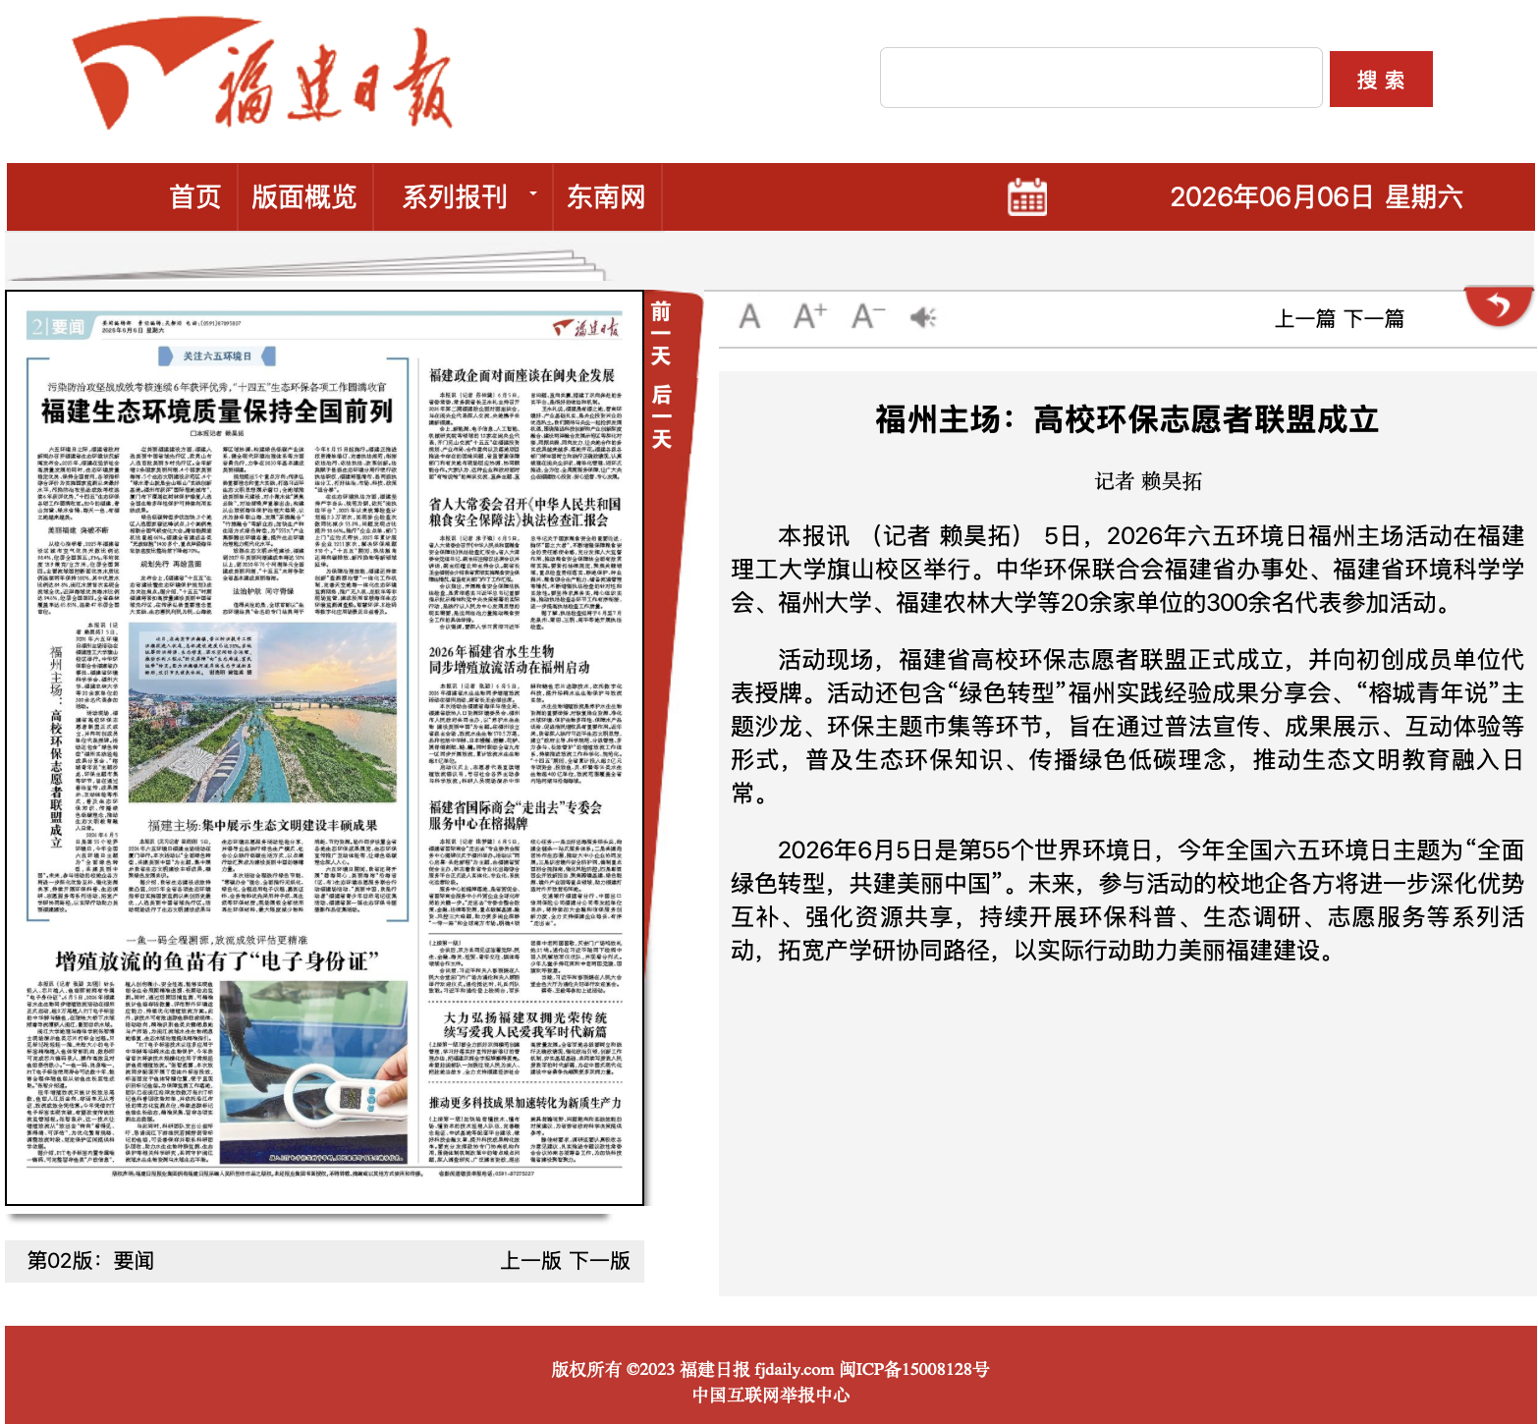The image size is (1538, 1424).
Task: Open article 推动更多科技成果加速转化为新质生产力
Action: pos(524,1103)
